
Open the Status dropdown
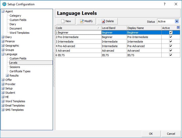[x=177, y=22]
